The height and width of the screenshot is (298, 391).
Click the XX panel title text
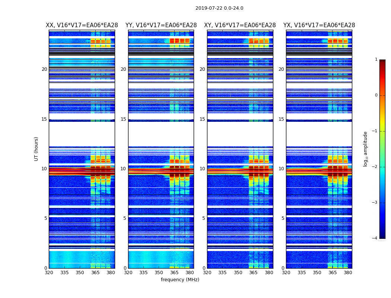click(82, 25)
